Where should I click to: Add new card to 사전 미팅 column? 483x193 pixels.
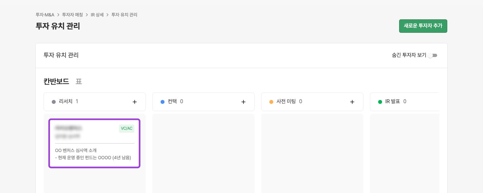[x=352, y=102]
